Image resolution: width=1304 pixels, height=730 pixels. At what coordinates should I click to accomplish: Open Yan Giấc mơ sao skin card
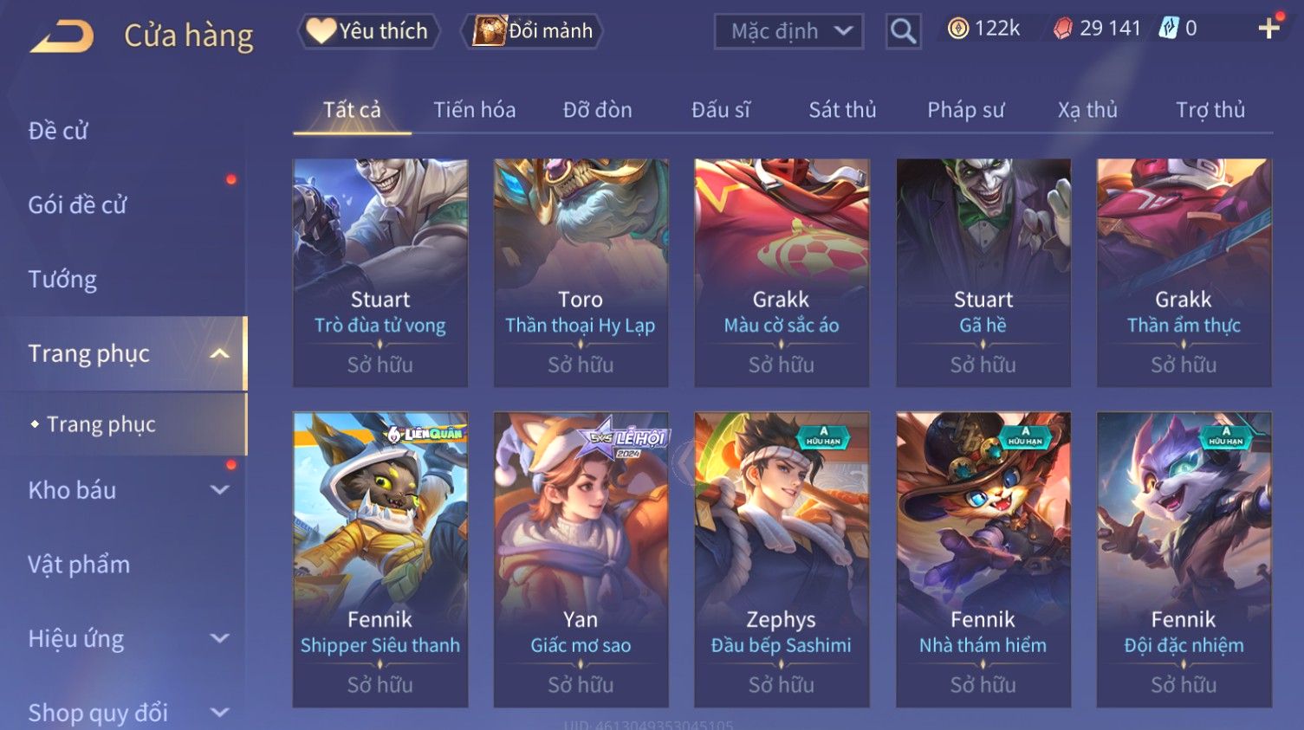click(x=581, y=559)
